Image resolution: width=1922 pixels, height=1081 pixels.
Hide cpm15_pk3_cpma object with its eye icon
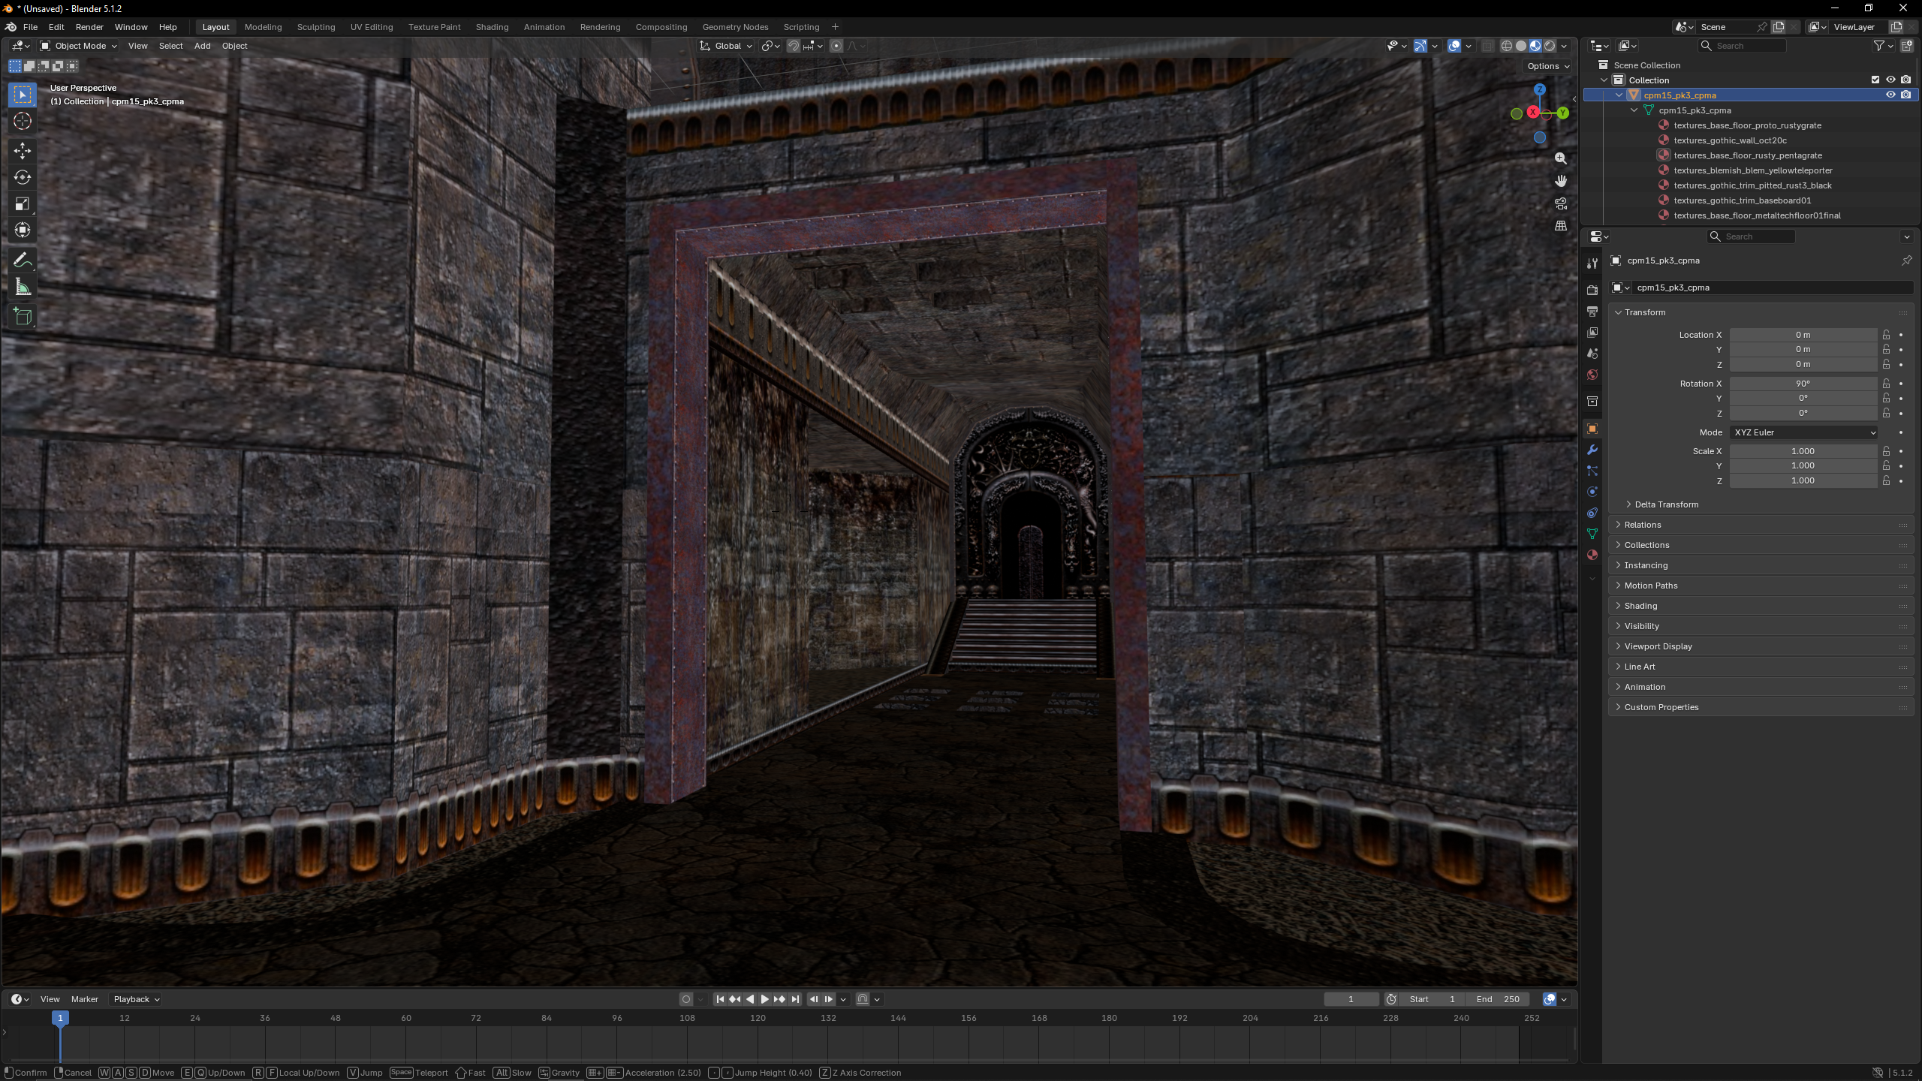point(1890,95)
